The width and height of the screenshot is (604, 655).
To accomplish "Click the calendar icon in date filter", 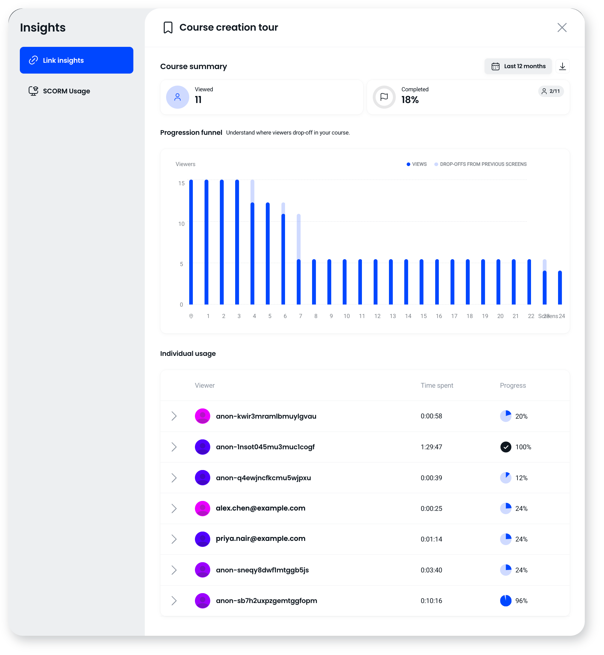I will (x=496, y=66).
